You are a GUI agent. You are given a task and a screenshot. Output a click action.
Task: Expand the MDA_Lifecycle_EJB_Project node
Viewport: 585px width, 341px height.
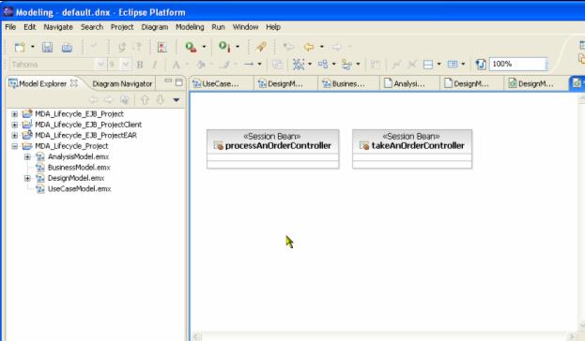click(x=14, y=114)
